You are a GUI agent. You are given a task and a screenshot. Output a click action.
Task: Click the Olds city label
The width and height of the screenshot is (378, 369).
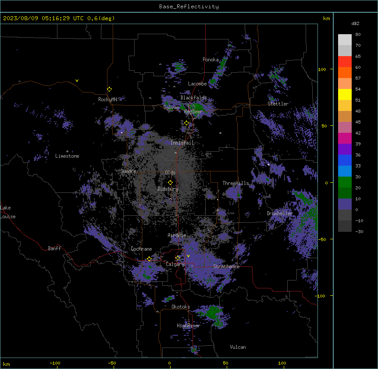170,173
